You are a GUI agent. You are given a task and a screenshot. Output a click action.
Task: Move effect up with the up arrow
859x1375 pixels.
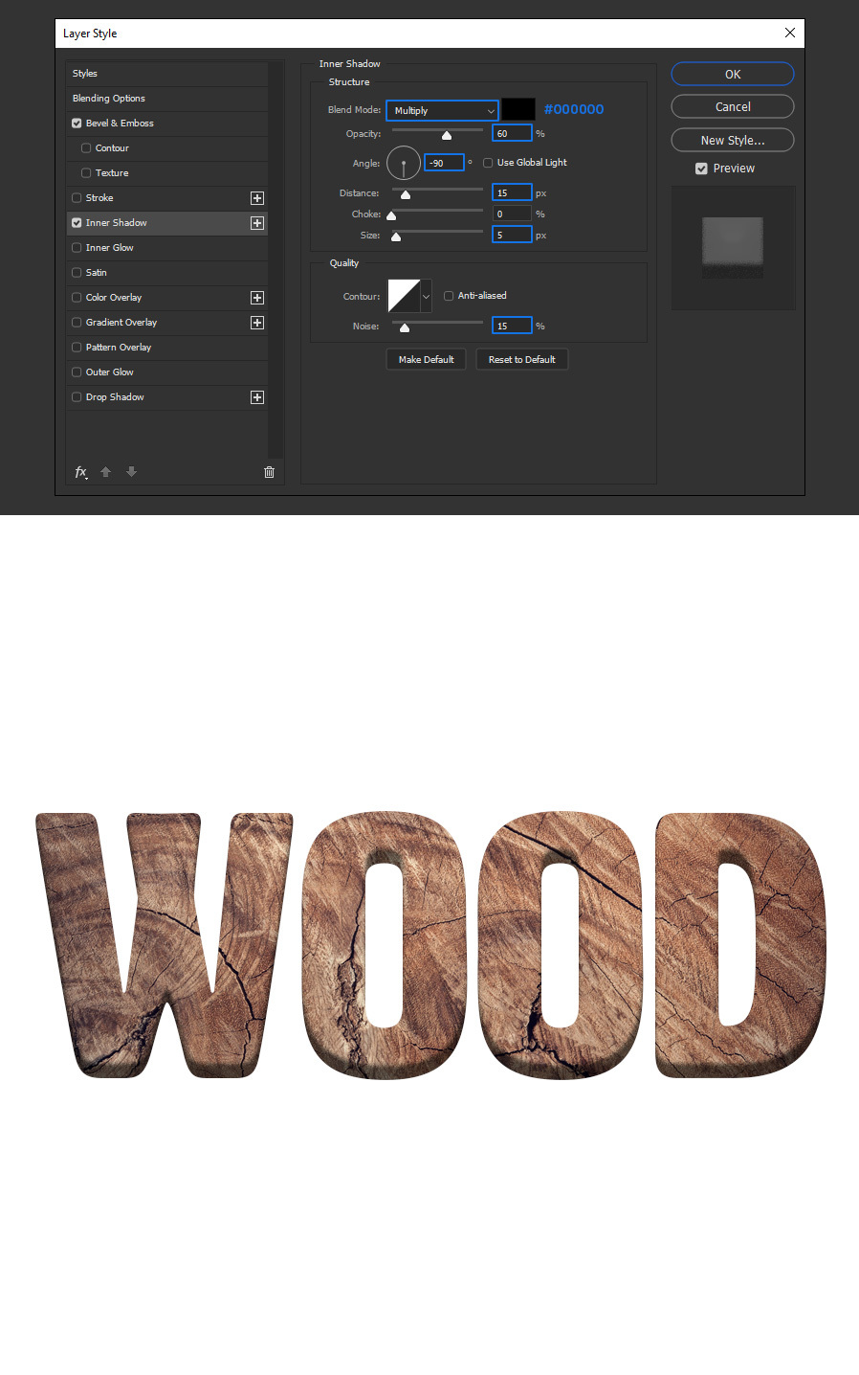point(106,472)
